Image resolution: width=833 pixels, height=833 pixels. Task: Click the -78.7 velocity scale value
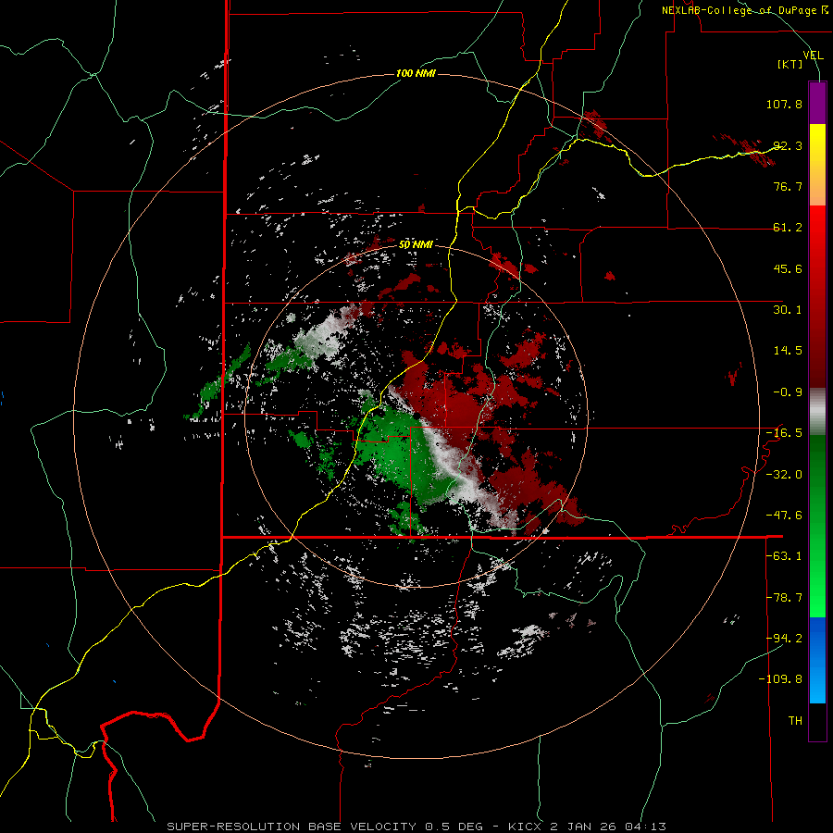(x=784, y=598)
